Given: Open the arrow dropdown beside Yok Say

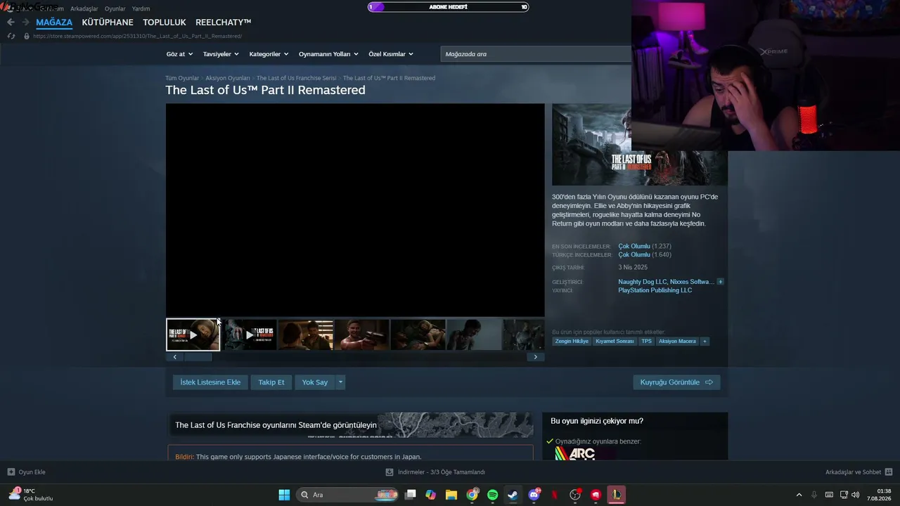Looking at the screenshot, I should point(341,382).
